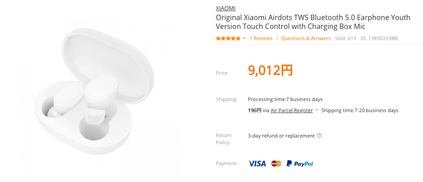423x182 pixels.
Task: Click the Shipping time 7-20 business days text
Action: click(359, 110)
